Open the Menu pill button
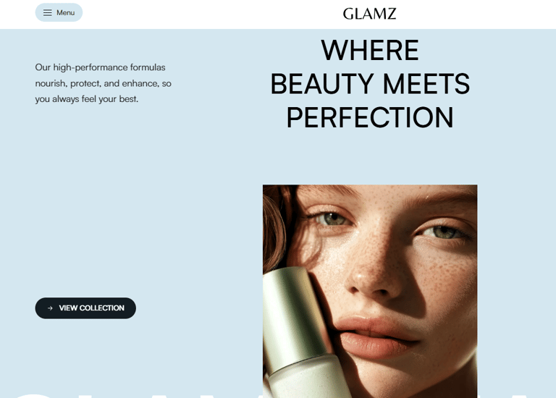The image size is (556, 398). pyautogui.click(x=59, y=12)
